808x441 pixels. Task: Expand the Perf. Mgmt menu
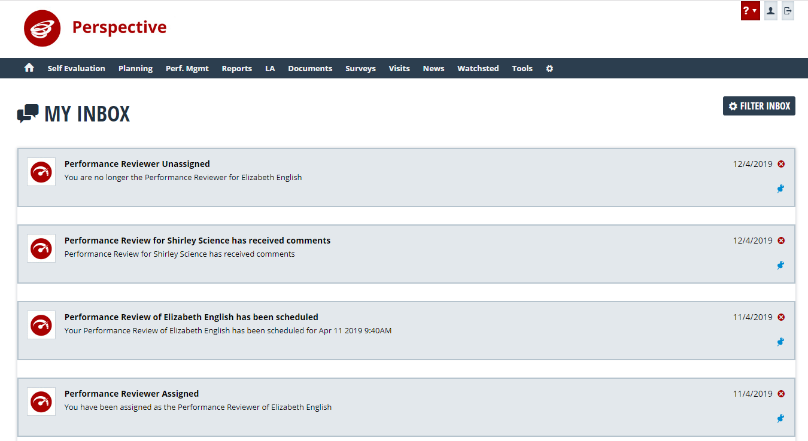pyautogui.click(x=187, y=69)
